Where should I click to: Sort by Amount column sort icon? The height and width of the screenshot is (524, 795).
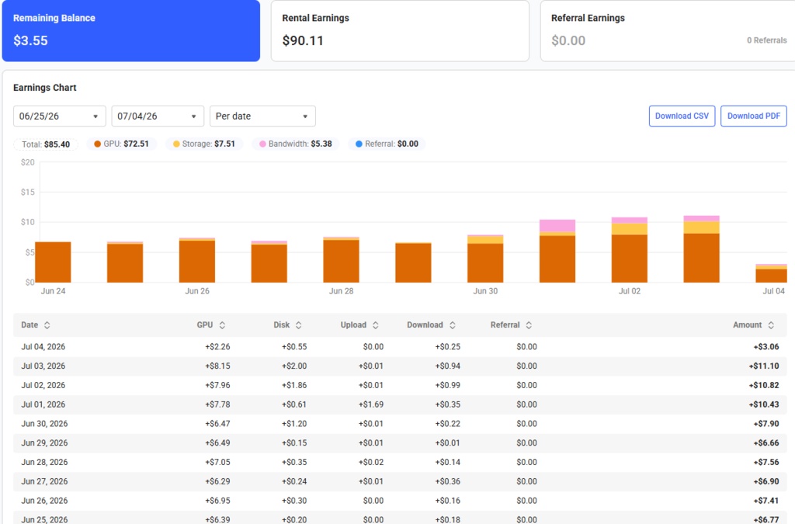coord(771,325)
